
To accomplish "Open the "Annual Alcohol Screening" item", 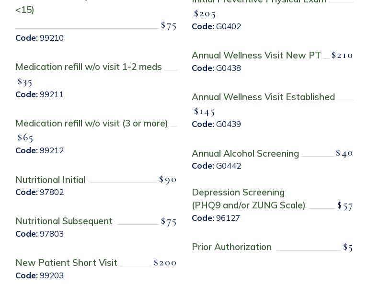I will pyautogui.click(x=245, y=154).
